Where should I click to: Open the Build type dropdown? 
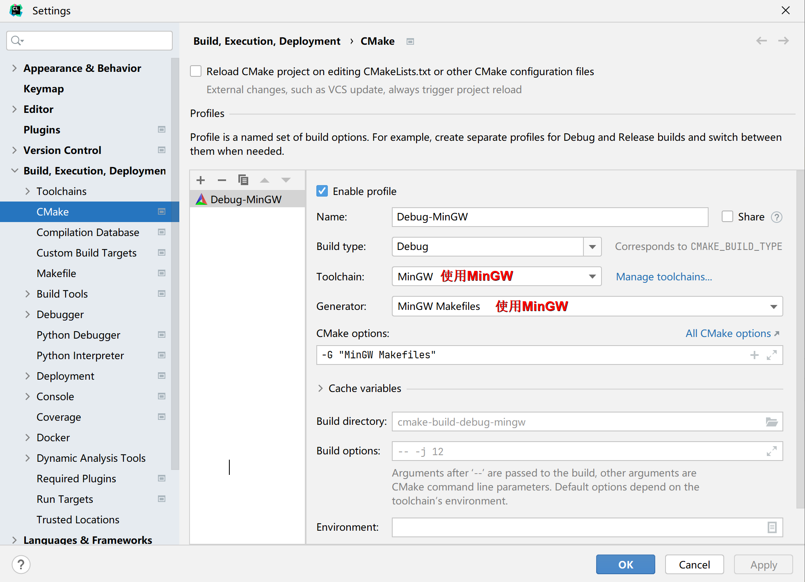coord(592,247)
